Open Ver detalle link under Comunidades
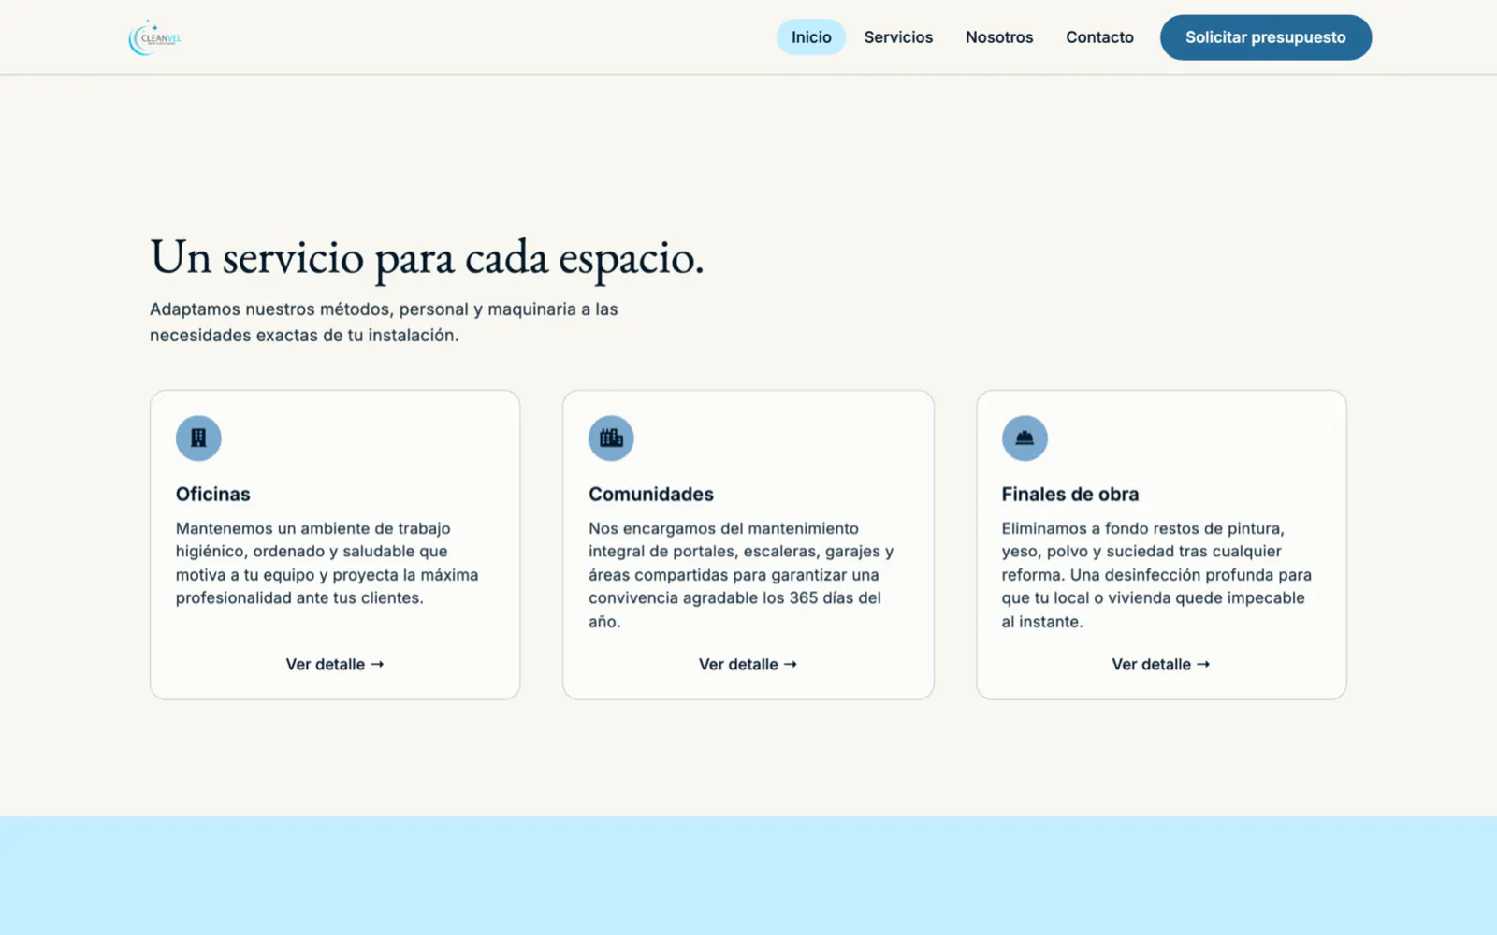This screenshot has width=1497, height=935. coord(748,664)
